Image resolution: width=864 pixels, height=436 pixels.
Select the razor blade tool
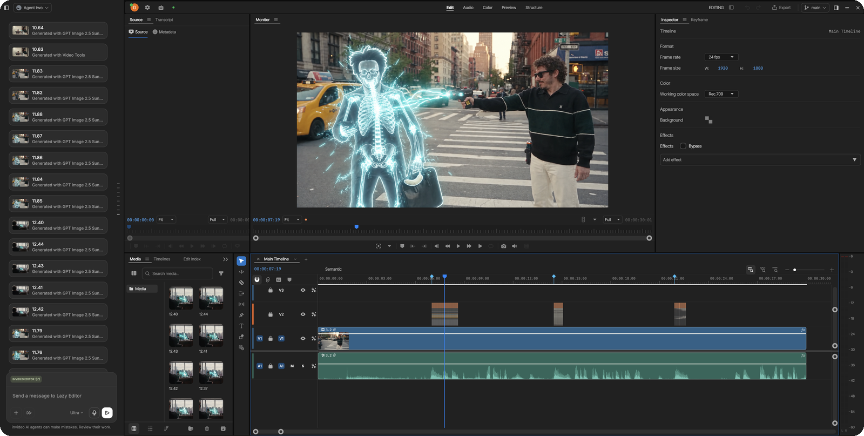(241, 283)
